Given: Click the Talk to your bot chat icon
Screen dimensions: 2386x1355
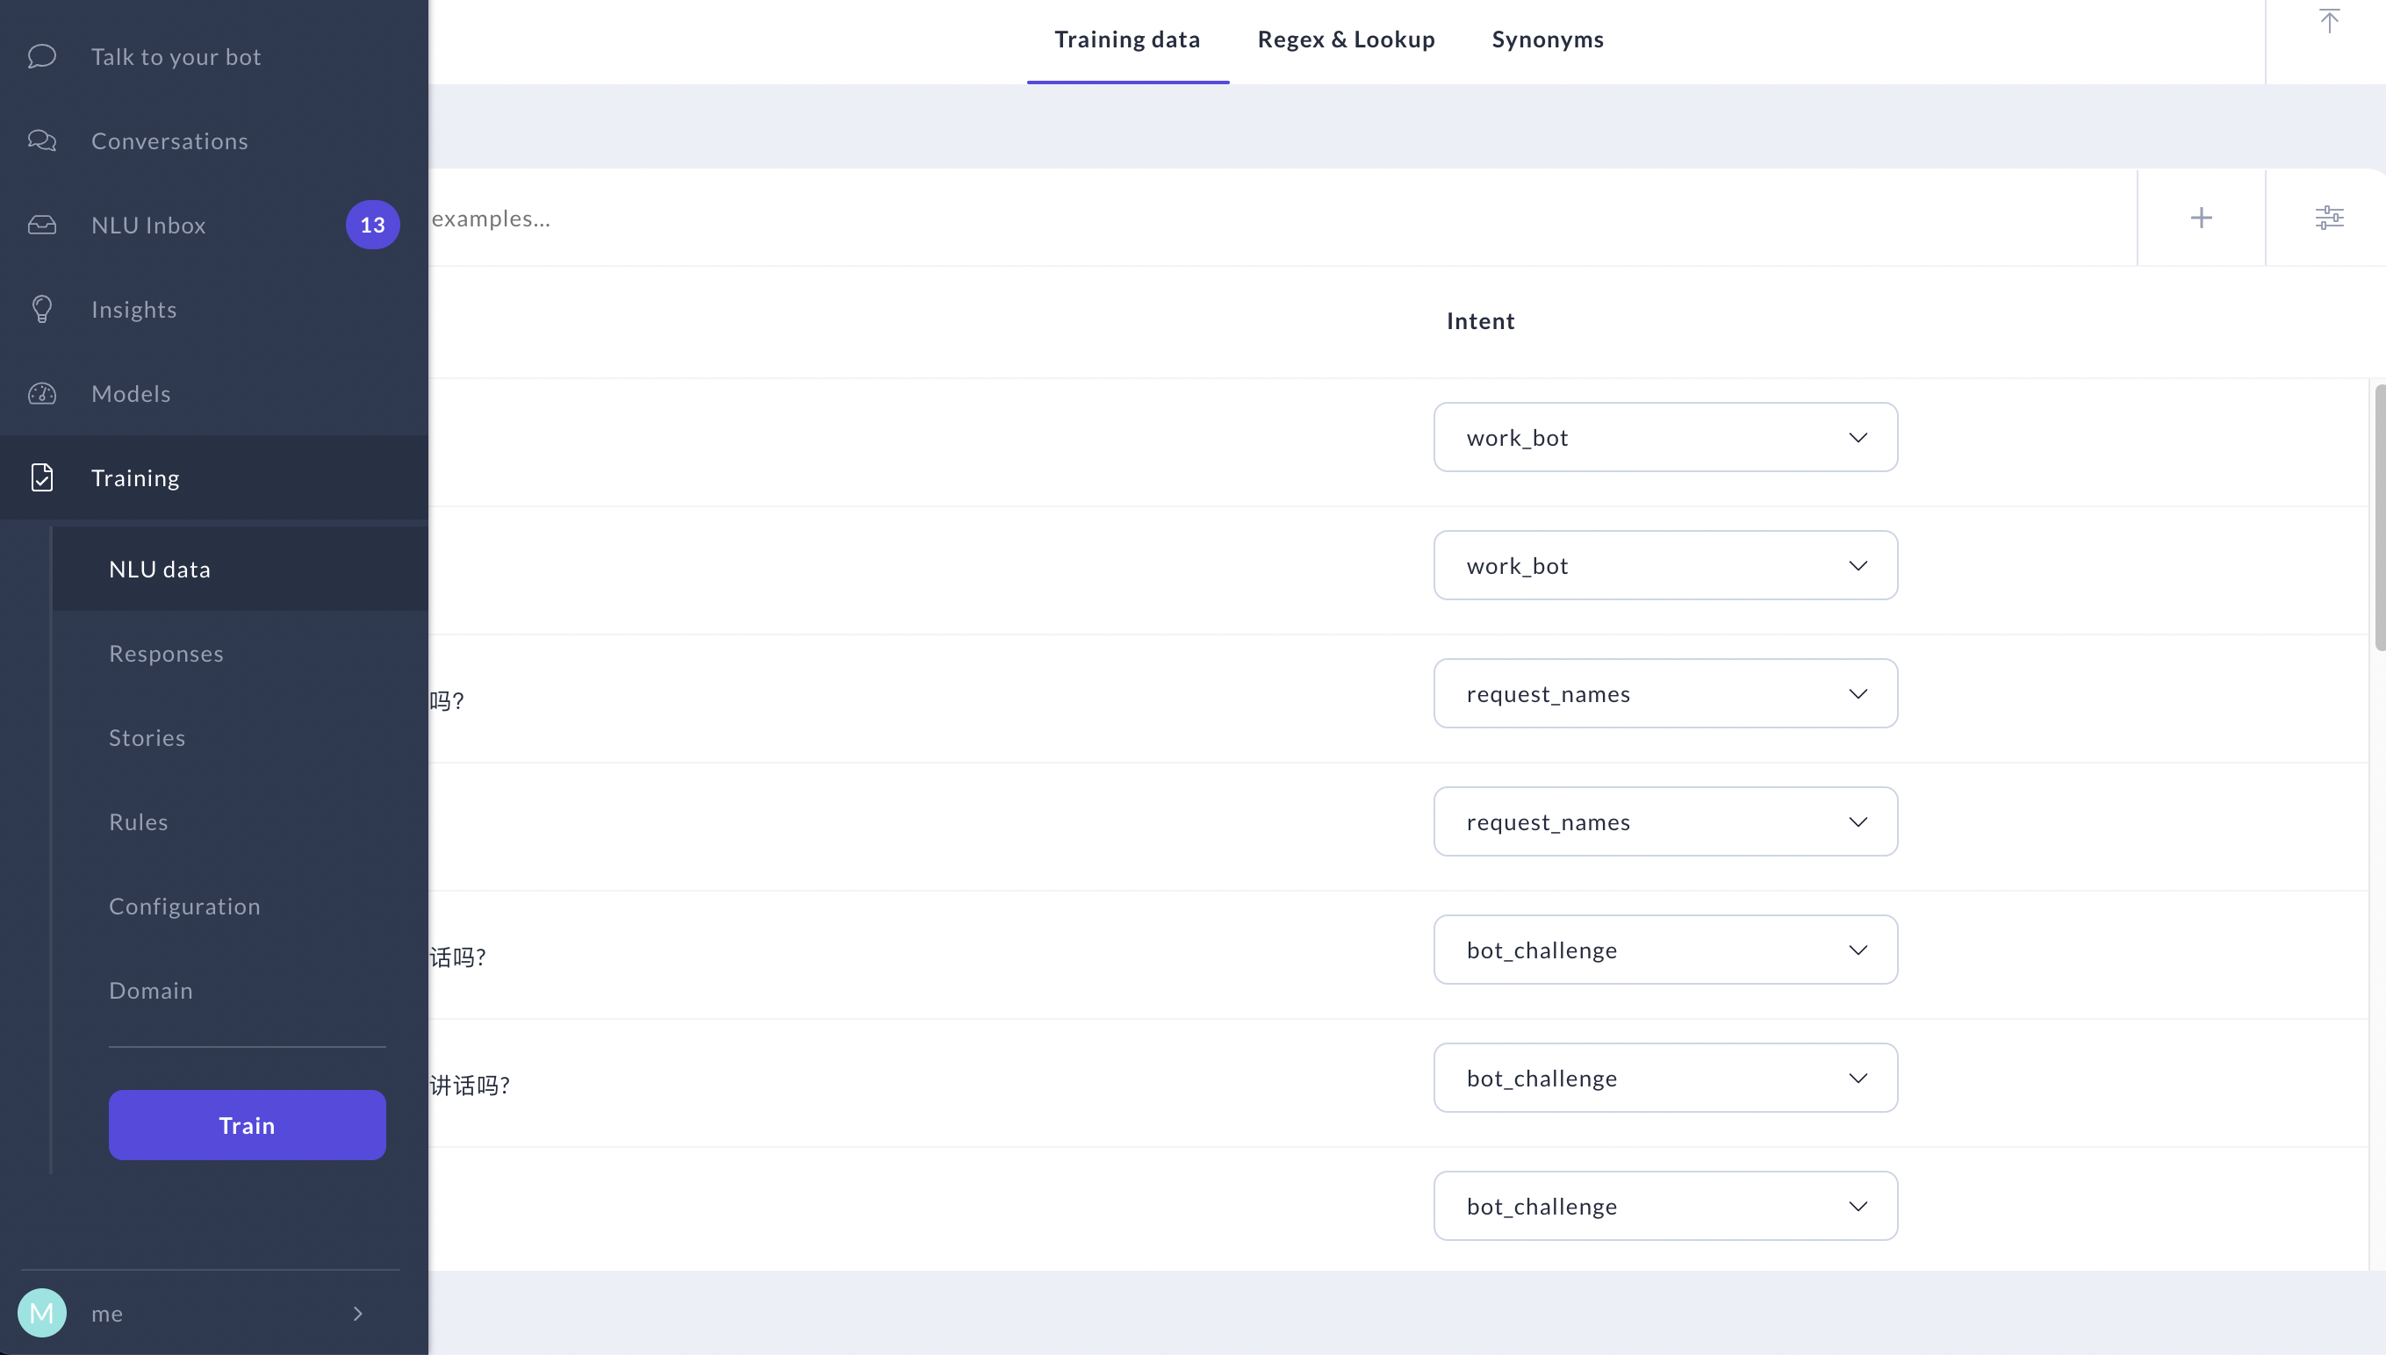Looking at the screenshot, I should [42, 57].
